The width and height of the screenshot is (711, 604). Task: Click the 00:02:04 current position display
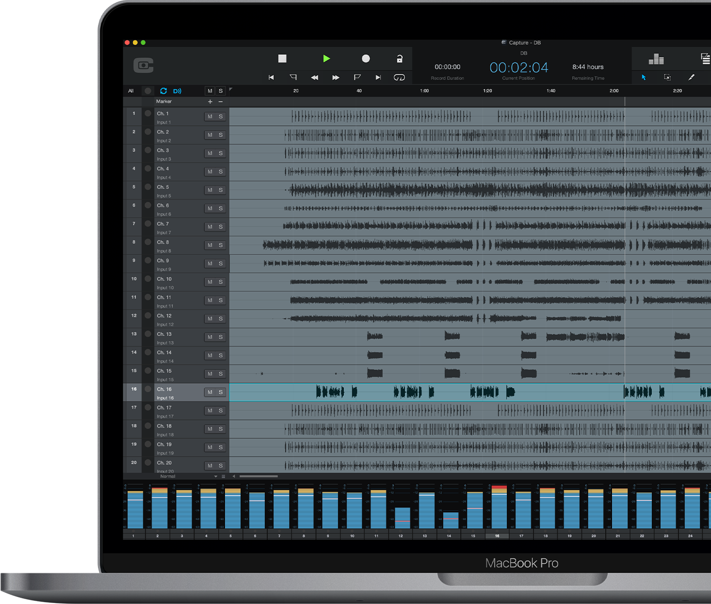tap(519, 67)
